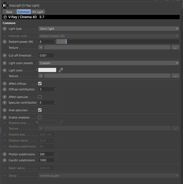The width and height of the screenshot is (183, 184).
Task: Click the Cut-off threshold value field
Action: 46,55
